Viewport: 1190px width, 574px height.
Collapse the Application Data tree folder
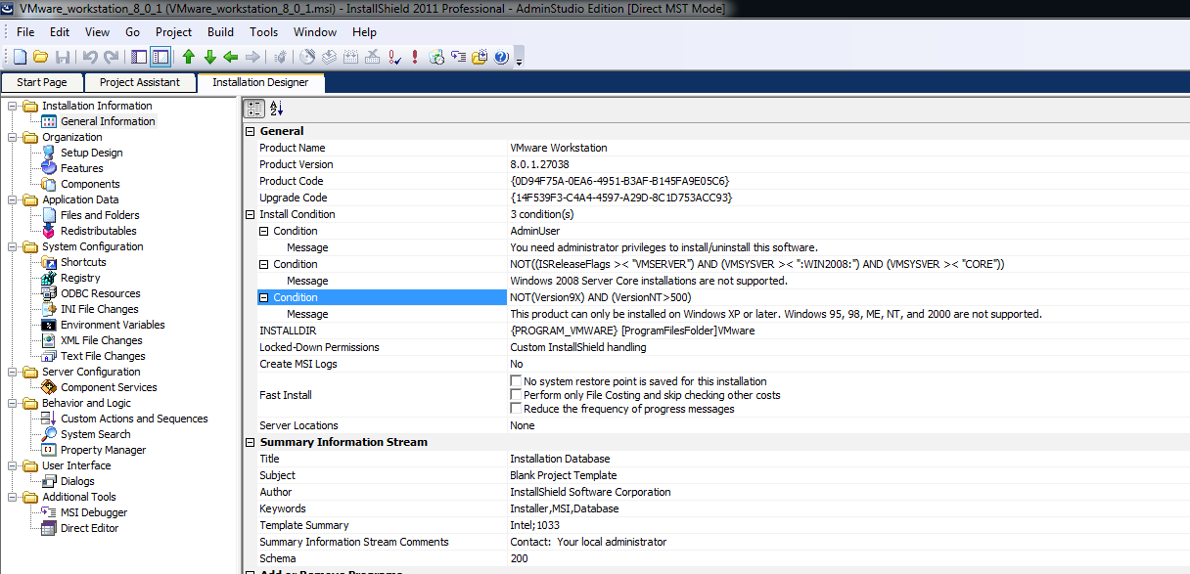pos(13,199)
